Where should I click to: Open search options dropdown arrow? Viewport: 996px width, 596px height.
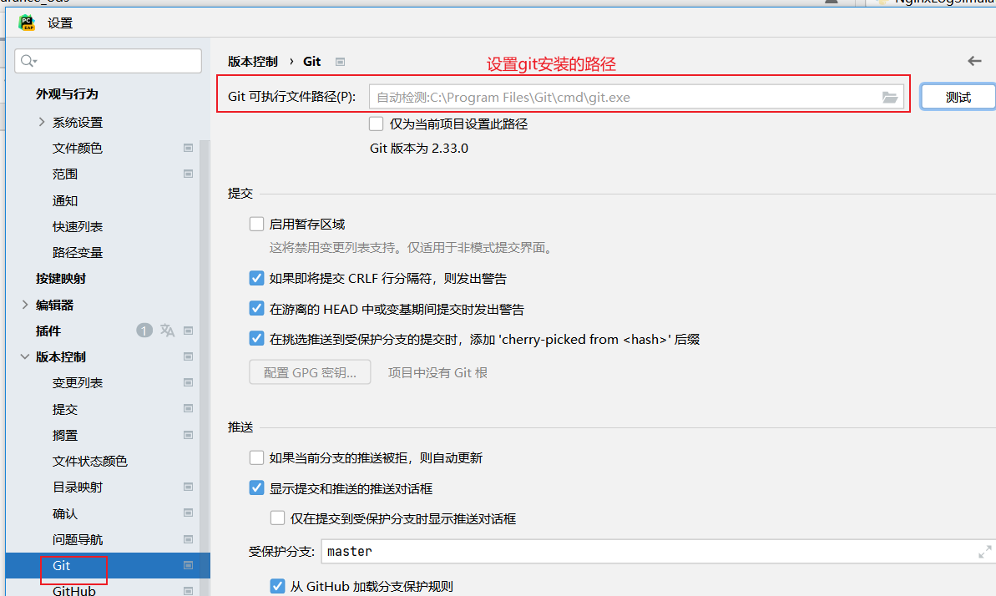pyautogui.click(x=35, y=61)
